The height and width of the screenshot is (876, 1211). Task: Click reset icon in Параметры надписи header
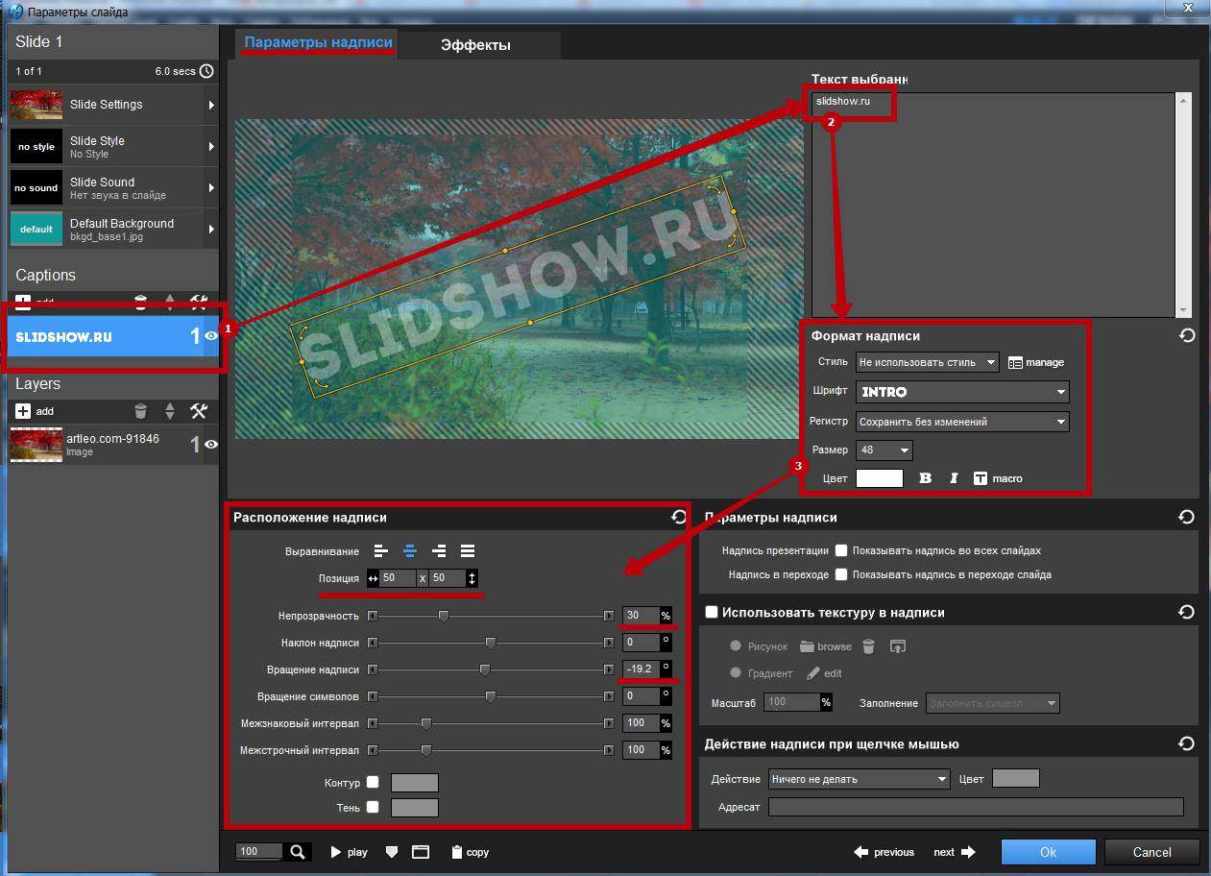[1187, 517]
